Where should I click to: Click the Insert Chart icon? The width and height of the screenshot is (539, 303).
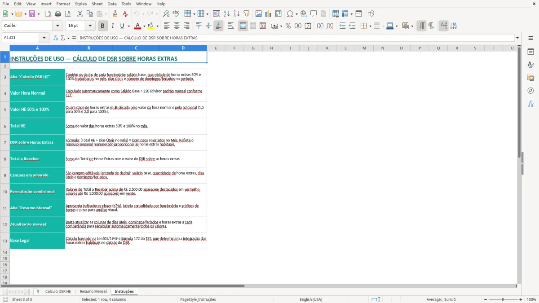268,14
